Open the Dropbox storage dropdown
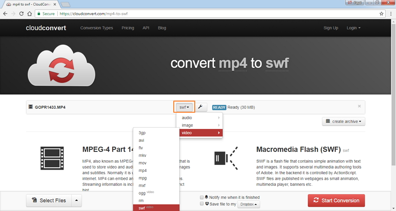The width and height of the screenshot is (396, 211). coord(248,204)
